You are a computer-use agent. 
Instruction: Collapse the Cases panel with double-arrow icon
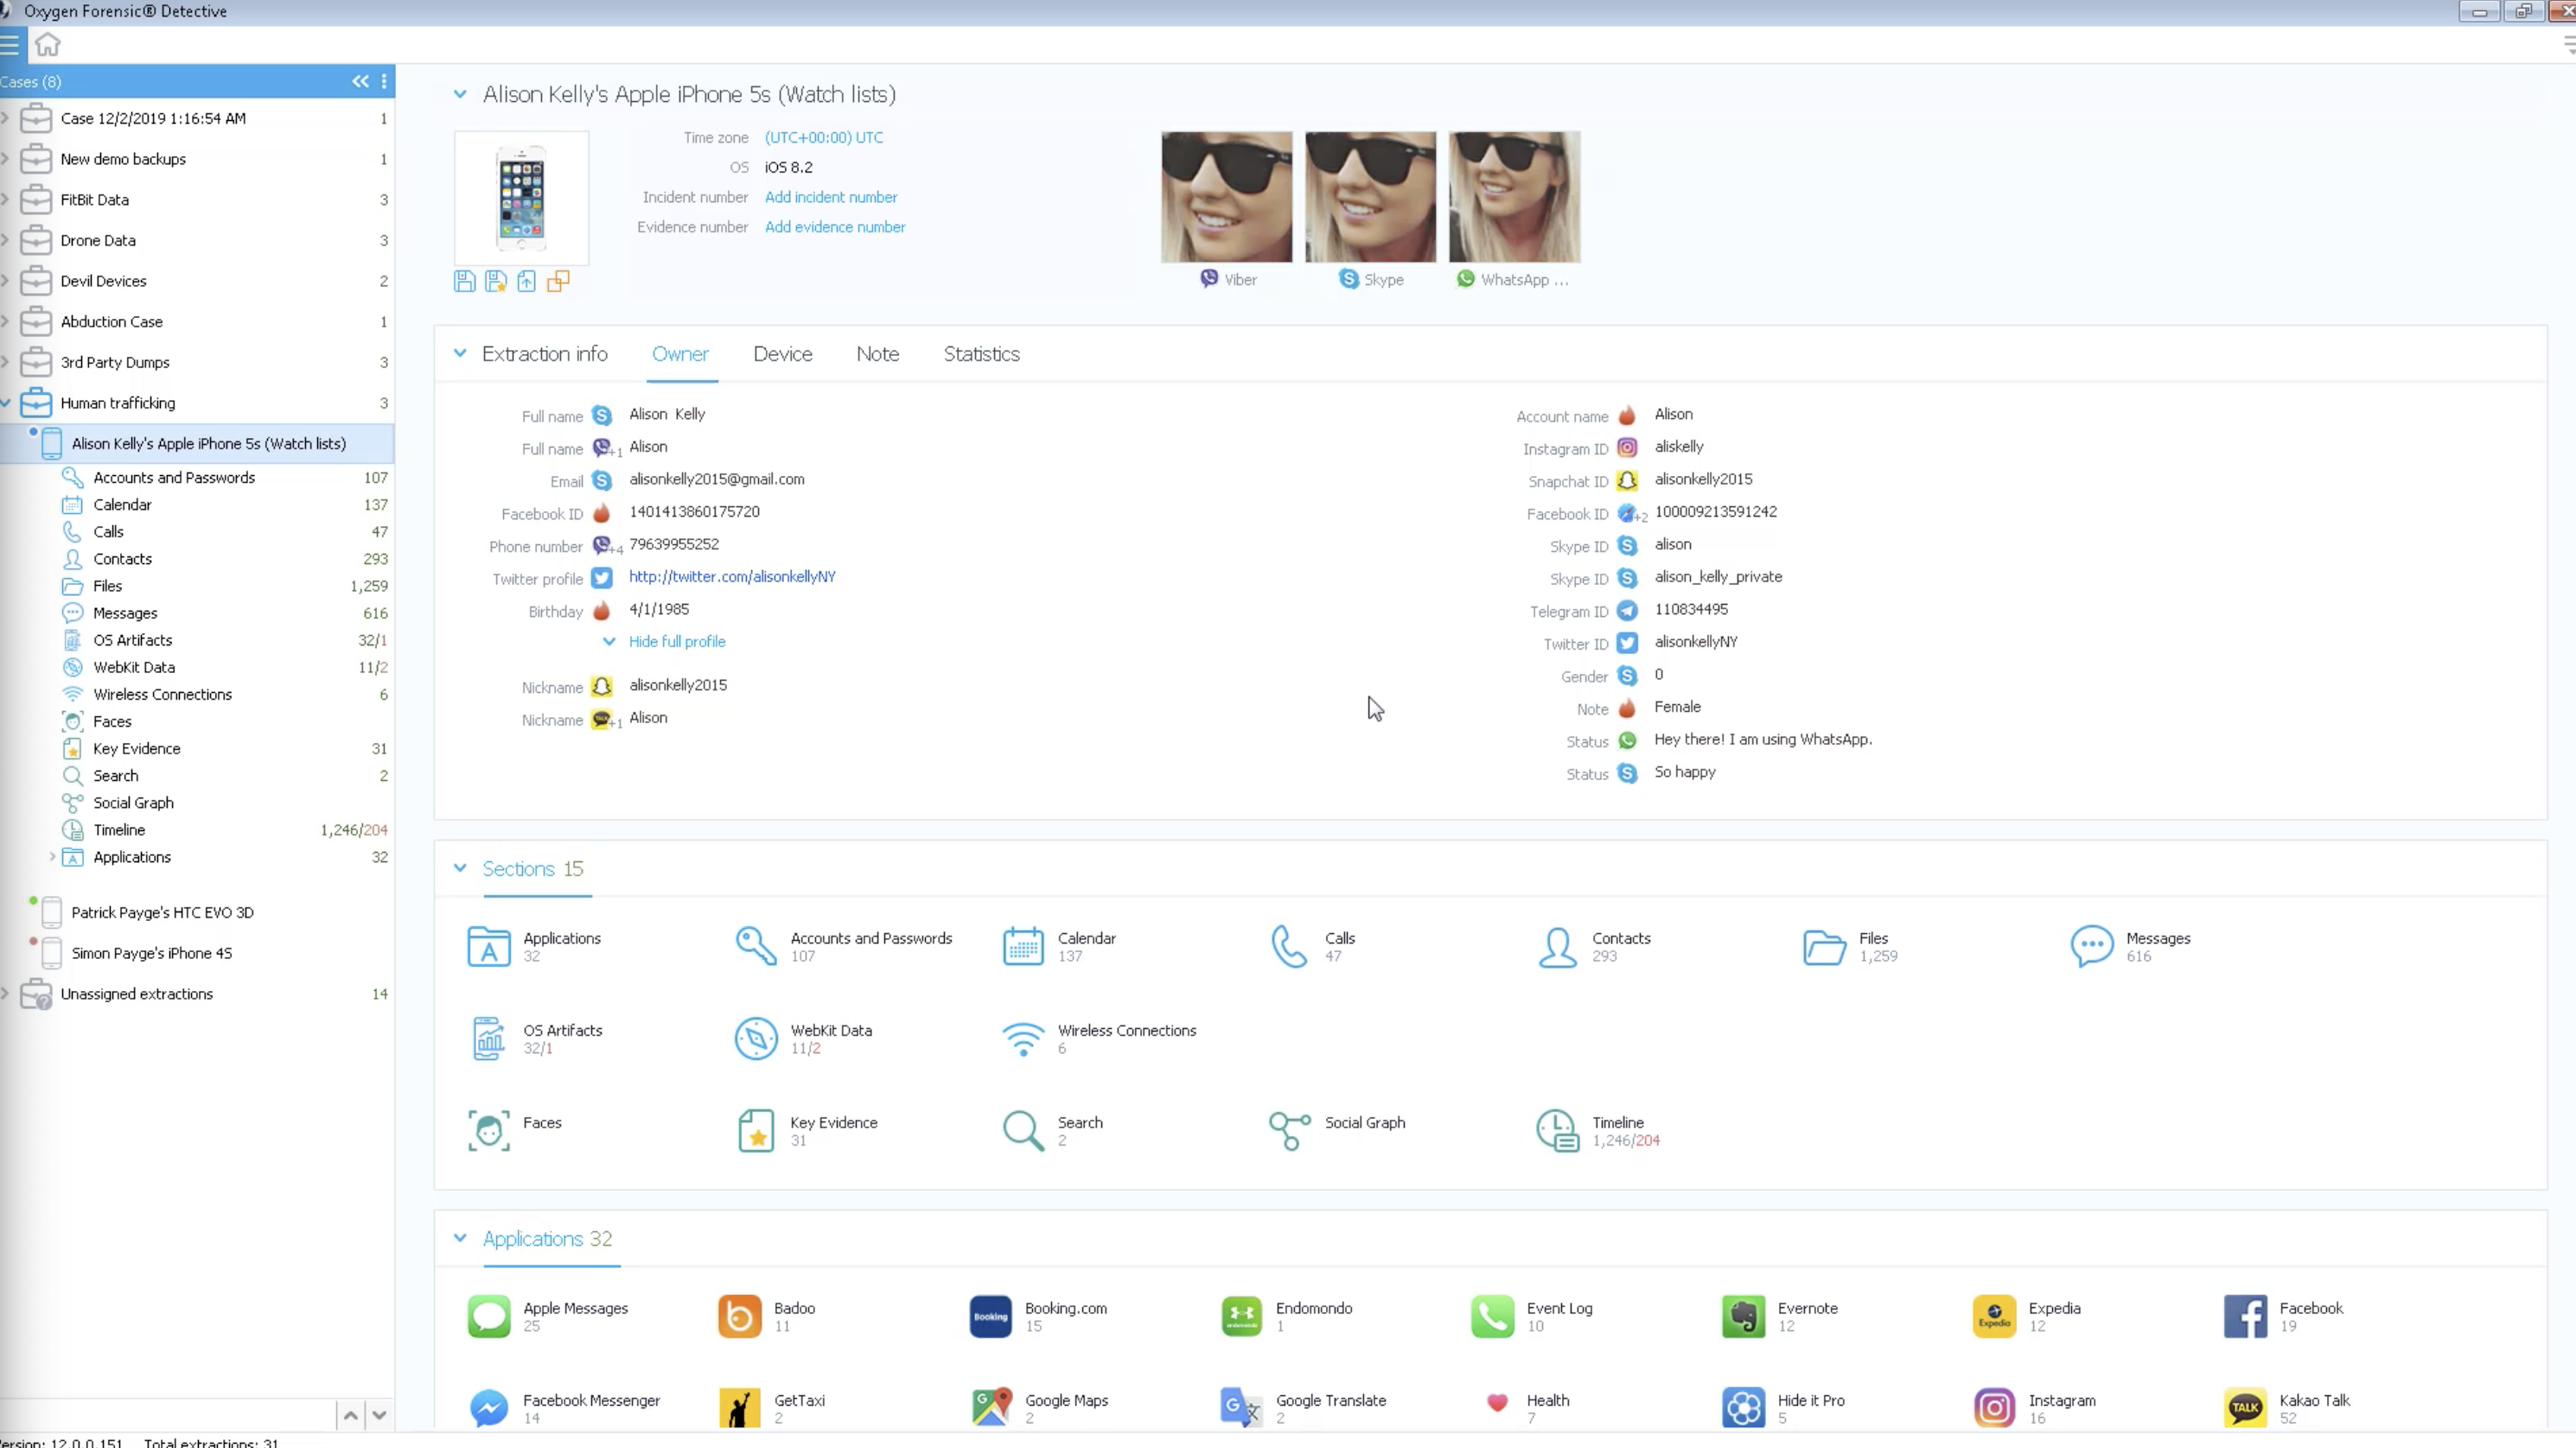coord(360,81)
